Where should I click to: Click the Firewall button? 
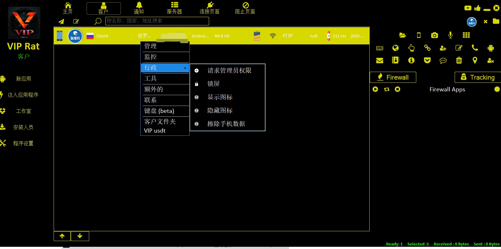[x=393, y=77]
